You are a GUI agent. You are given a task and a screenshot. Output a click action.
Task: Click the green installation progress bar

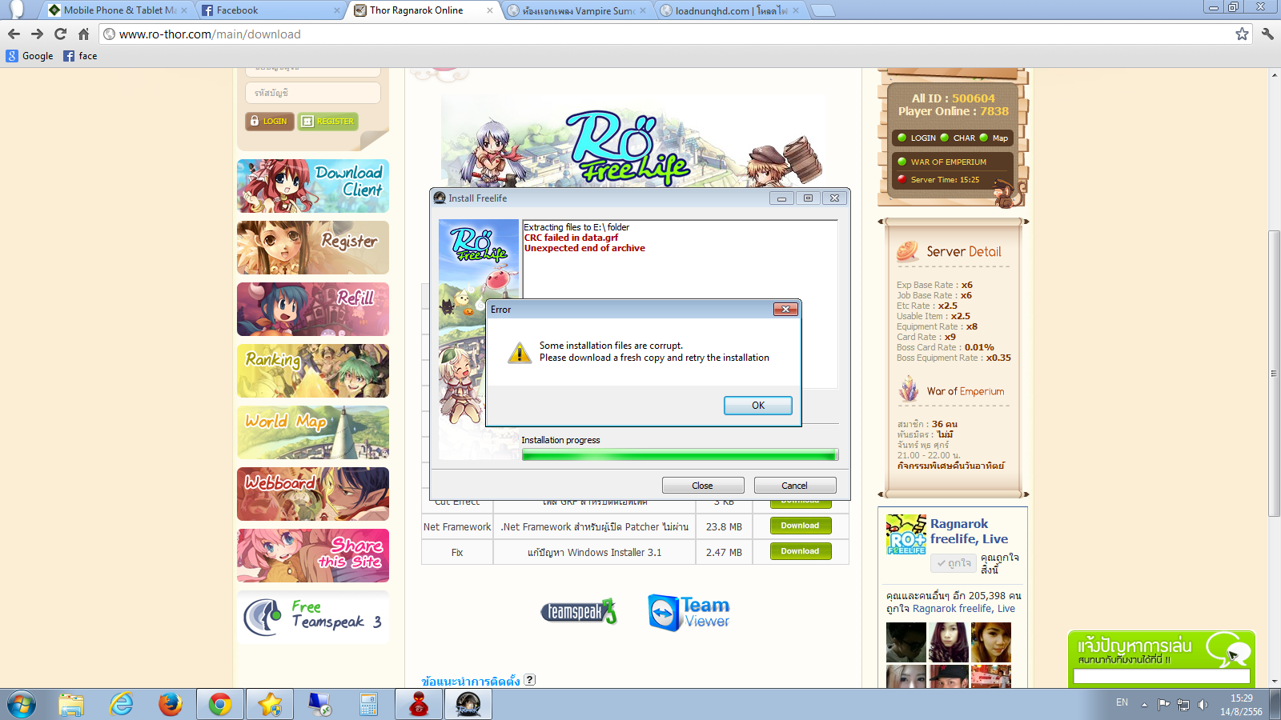click(680, 455)
